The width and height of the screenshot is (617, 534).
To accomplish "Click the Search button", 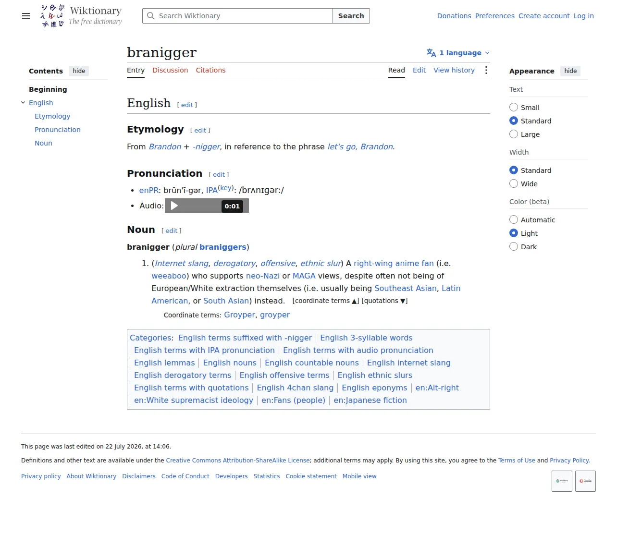I will (x=351, y=16).
